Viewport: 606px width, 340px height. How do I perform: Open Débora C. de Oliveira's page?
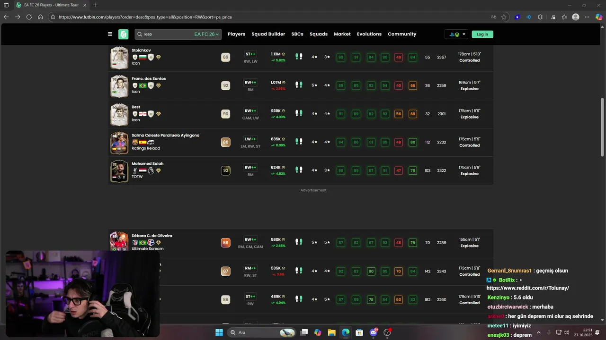click(x=151, y=236)
